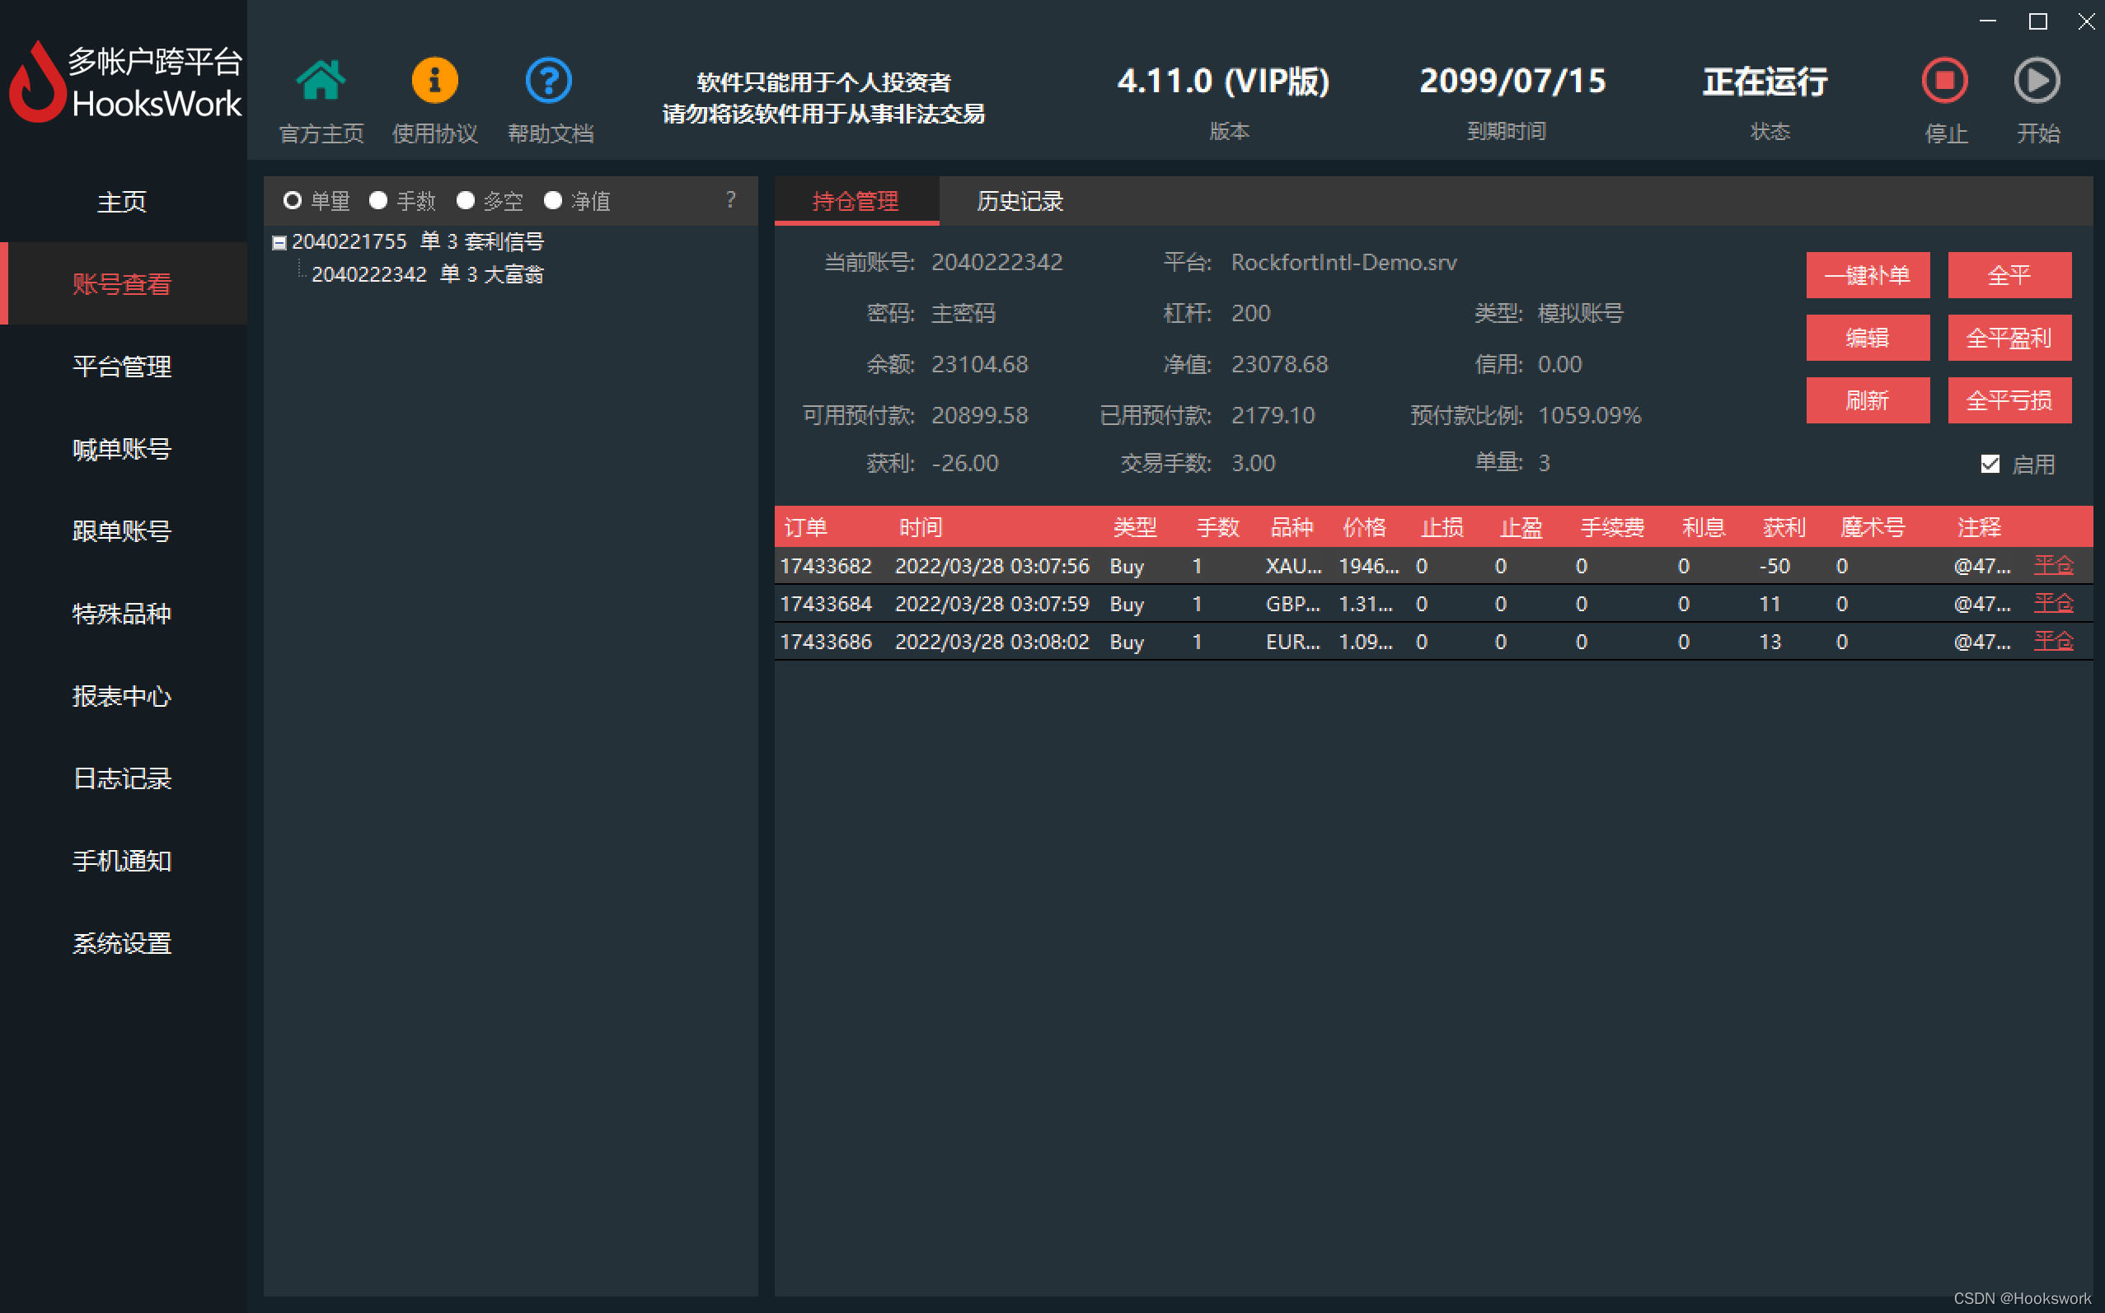Sort by the 获利 column header
The height and width of the screenshot is (1313, 2105).
click(x=1784, y=527)
